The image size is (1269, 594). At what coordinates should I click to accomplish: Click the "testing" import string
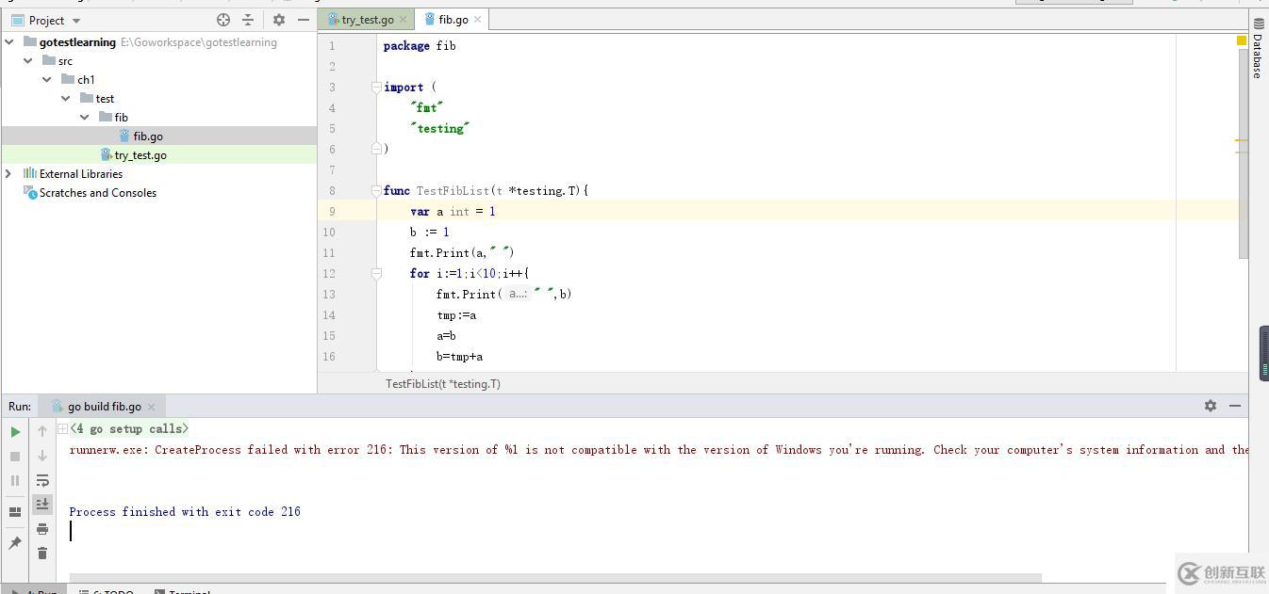tap(440, 128)
